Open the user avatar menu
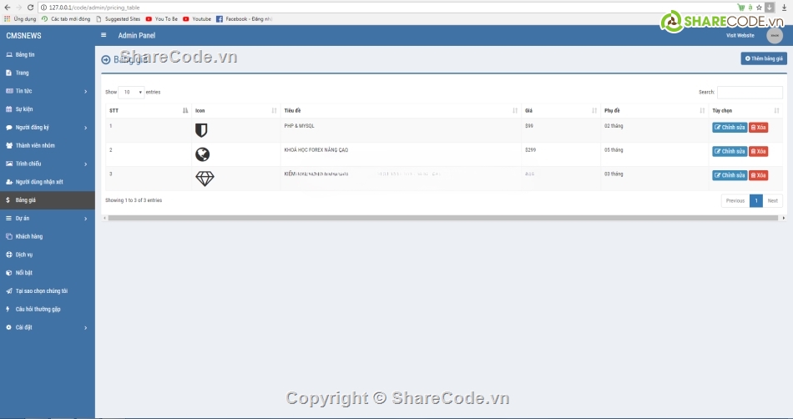 pyautogui.click(x=775, y=35)
